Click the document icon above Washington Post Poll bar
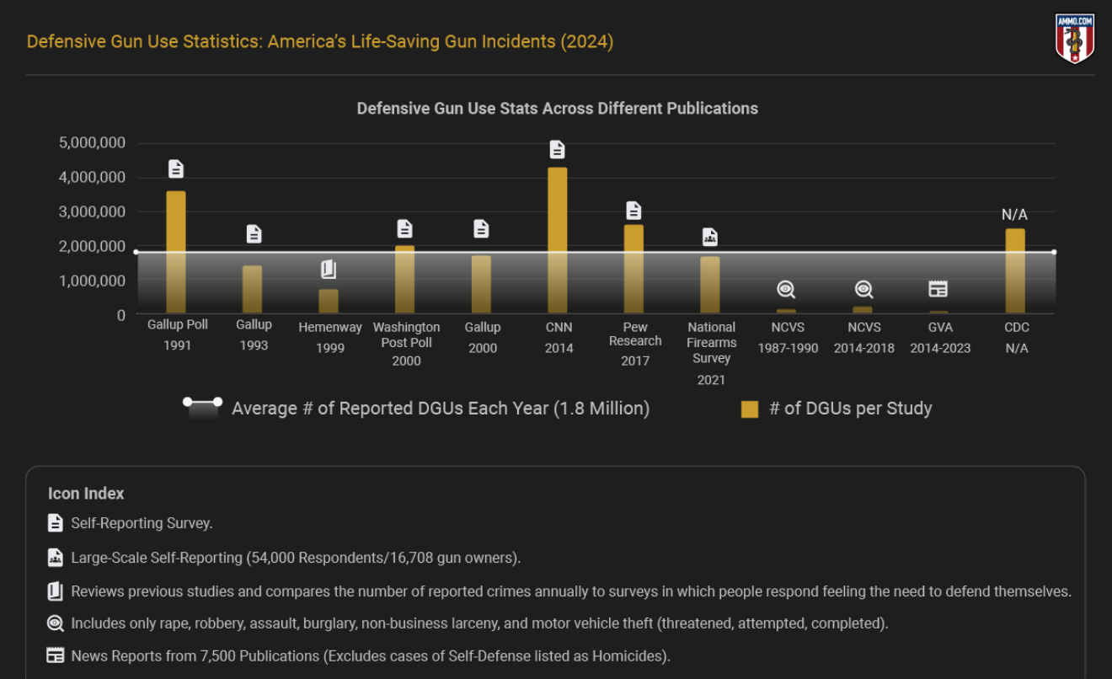 (404, 228)
